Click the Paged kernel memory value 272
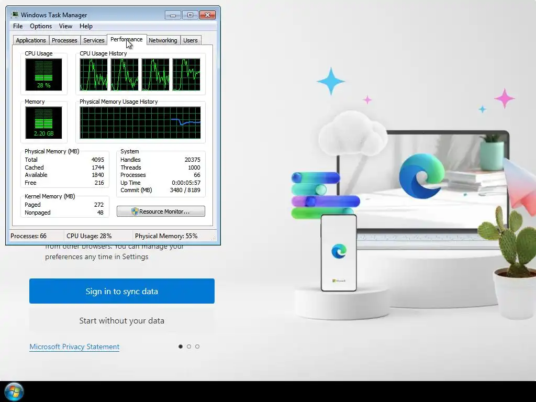The width and height of the screenshot is (536, 402). [99, 205]
